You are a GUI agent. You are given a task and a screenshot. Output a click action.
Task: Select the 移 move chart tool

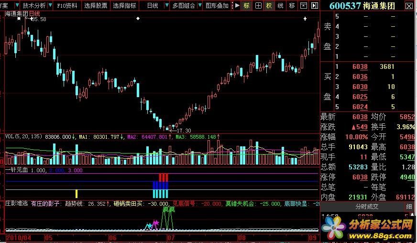click(x=292, y=5)
